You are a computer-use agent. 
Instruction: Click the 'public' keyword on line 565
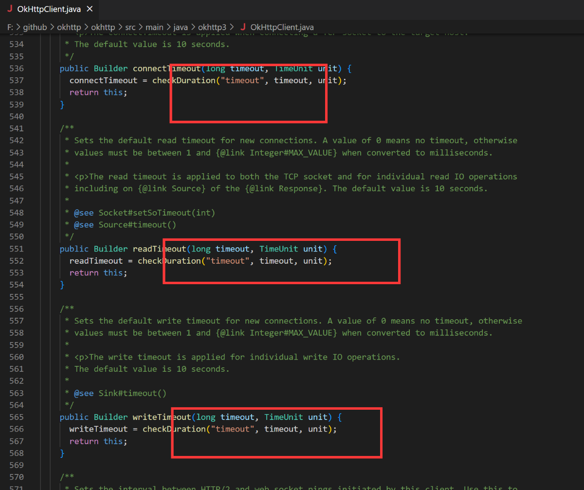pyautogui.click(x=74, y=417)
